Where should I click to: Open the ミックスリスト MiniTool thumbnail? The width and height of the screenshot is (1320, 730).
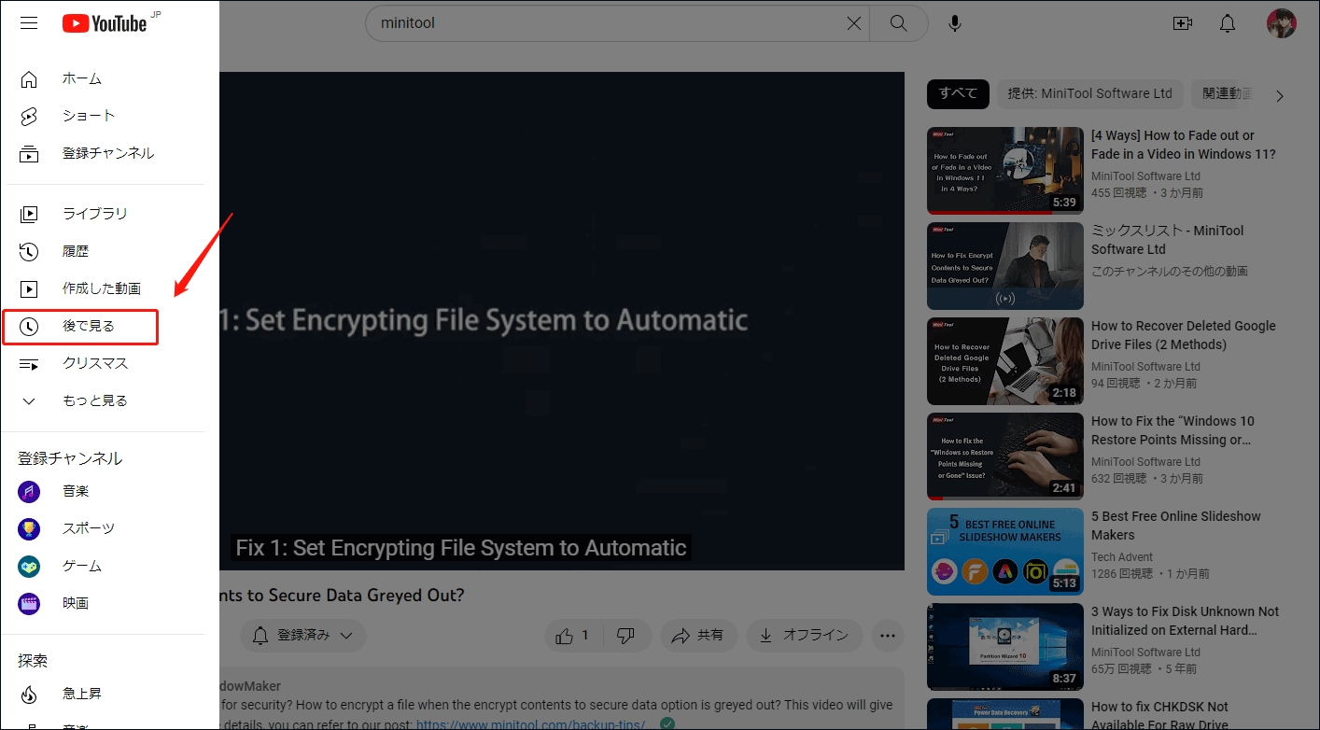tap(1005, 266)
